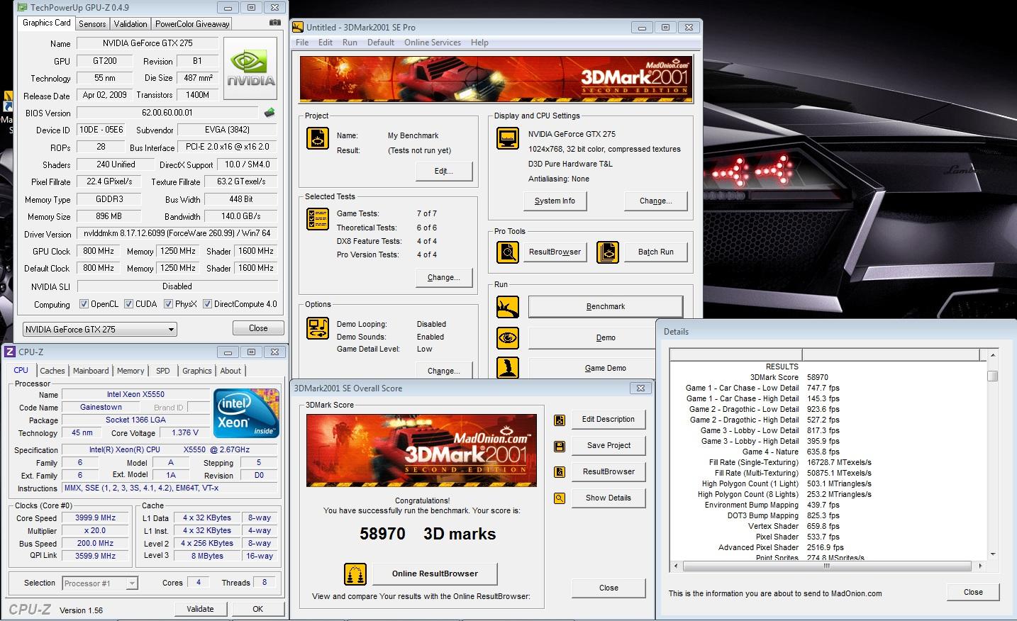Open the Help menu in 3DMark2001
Screen dimensions: 1017x621
tap(479, 43)
